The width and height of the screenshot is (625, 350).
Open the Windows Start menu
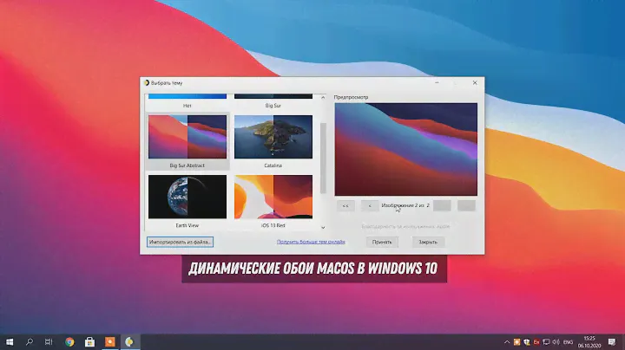10,341
